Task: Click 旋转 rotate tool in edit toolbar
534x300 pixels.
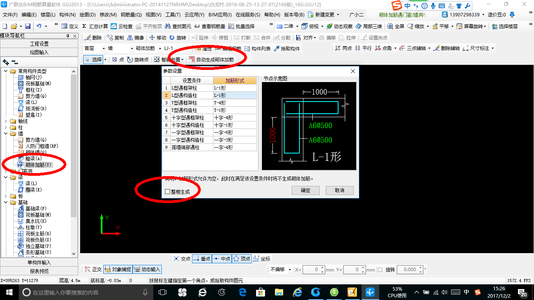Action: point(178,38)
